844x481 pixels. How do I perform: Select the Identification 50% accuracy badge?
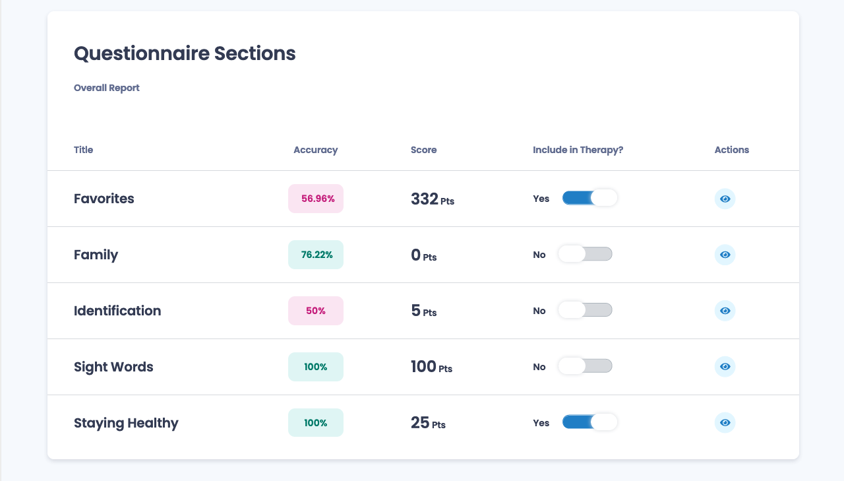(x=316, y=311)
